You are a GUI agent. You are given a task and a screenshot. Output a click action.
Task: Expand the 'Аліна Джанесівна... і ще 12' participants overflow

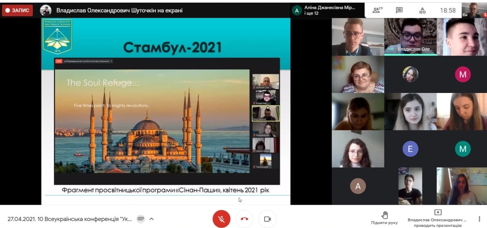pos(327,10)
